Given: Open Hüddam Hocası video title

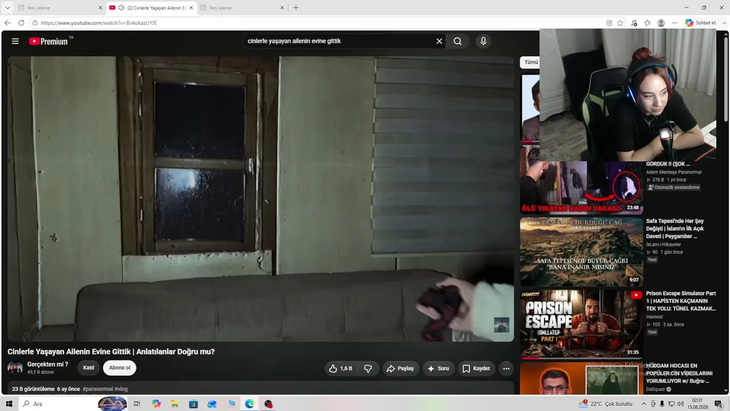Looking at the screenshot, I should pos(679,373).
